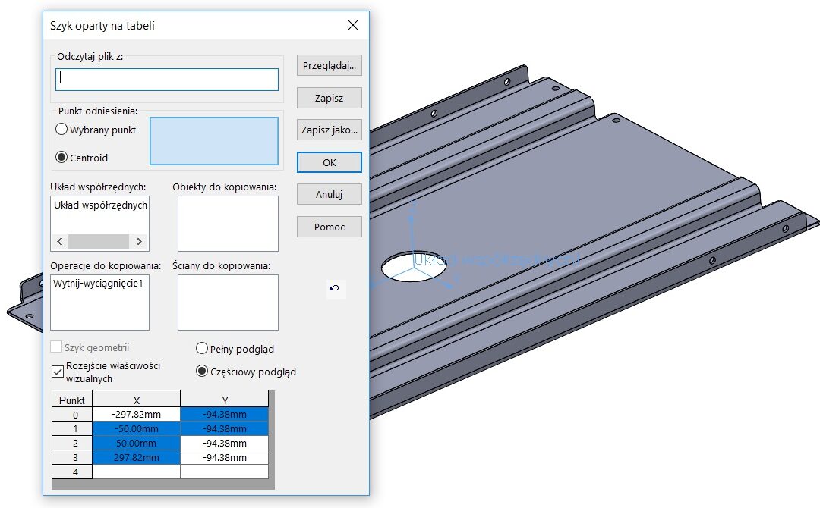Image resolution: width=820 pixels, height=508 pixels.
Task: Uncheck Rozejście właściwości wizualnych
Action: pos(58,372)
